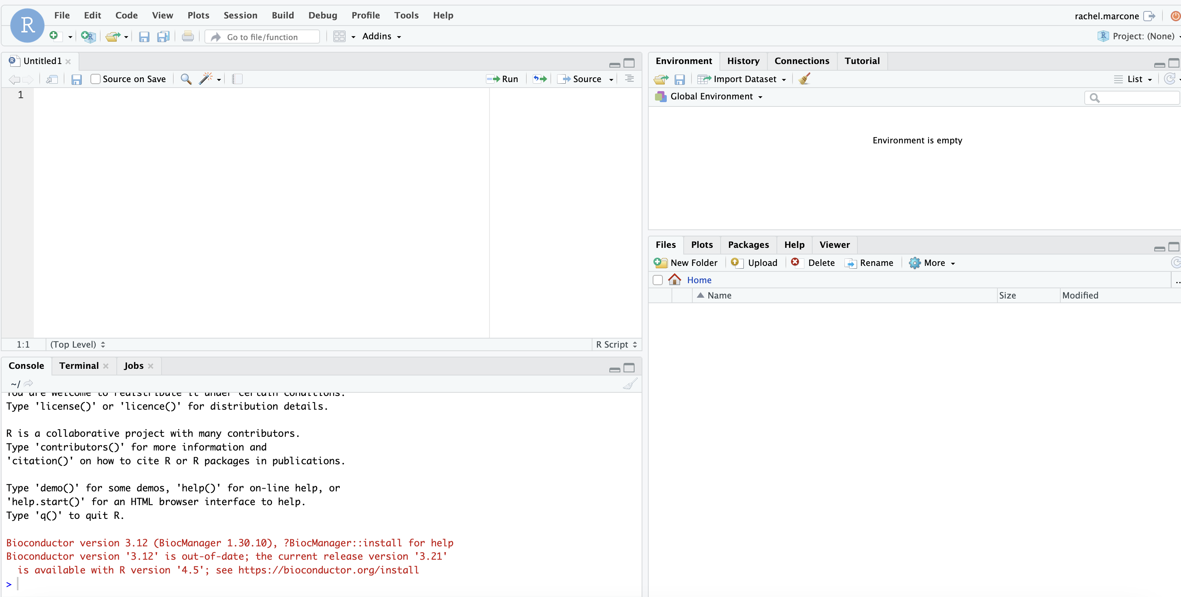Image resolution: width=1181 pixels, height=597 pixels.
Task: Click the print icon in the main toolbar
Action: pos(188,37)
